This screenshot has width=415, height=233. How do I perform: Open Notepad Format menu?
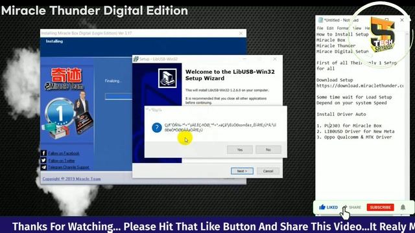[343, 28]
